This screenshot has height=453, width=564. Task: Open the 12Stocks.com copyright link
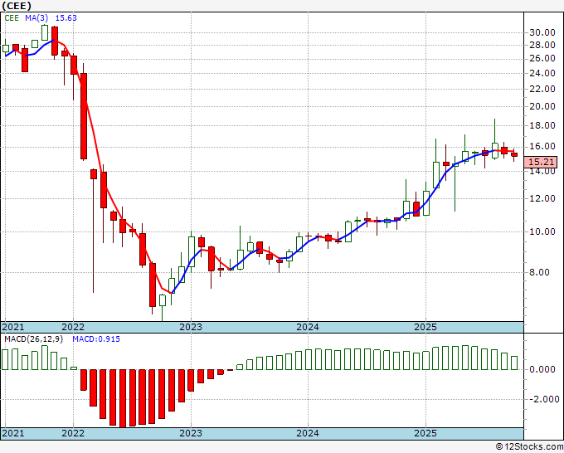coord(529,447)
